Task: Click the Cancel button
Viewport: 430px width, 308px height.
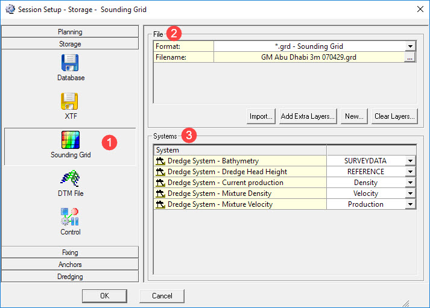Action: point(162,296)
